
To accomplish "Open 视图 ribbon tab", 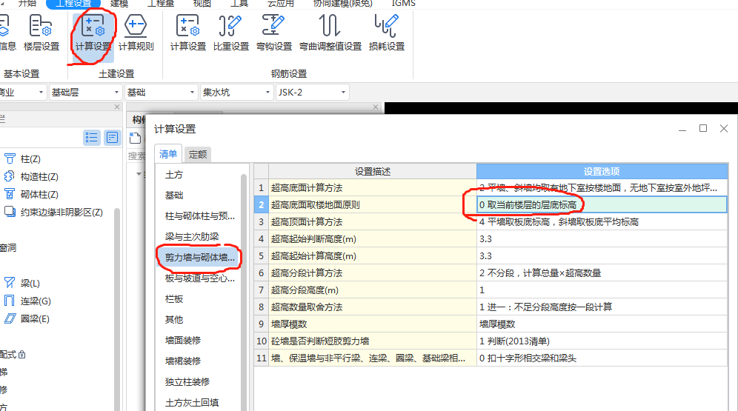I will coord(202,4).
